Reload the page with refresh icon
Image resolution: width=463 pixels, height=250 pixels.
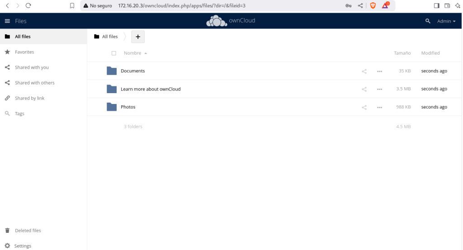[28, 5]
